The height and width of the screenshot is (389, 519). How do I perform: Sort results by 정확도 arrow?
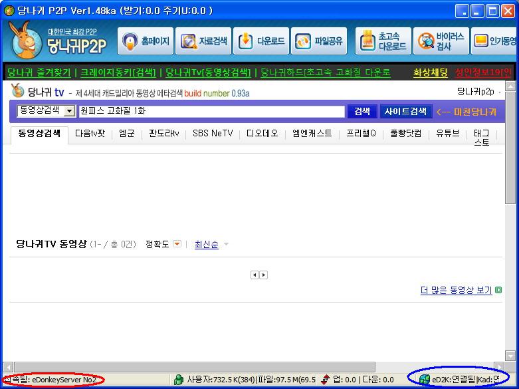tap(177, 244)
